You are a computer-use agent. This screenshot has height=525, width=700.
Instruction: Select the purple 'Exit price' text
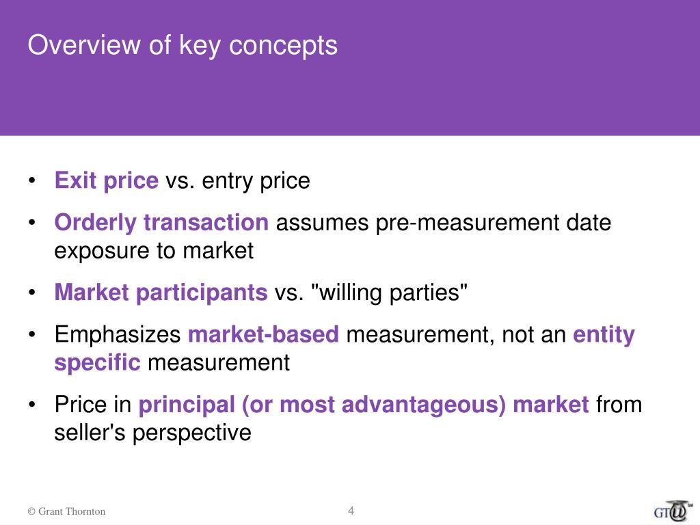[x=107, y=180]
